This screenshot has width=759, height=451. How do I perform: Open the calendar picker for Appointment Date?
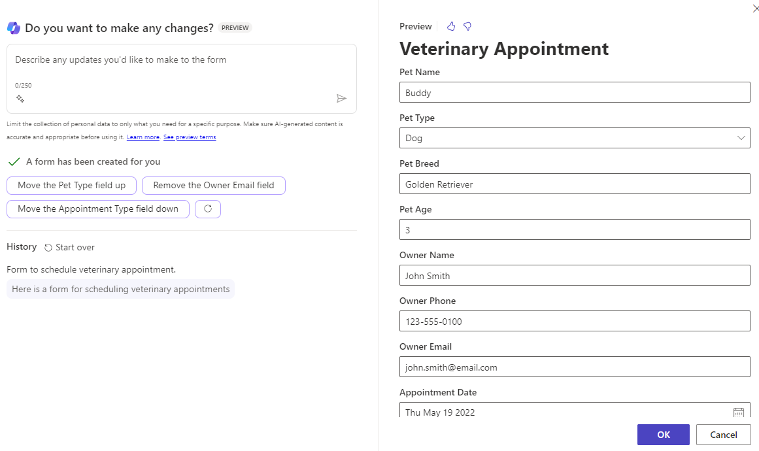point(739,411)
